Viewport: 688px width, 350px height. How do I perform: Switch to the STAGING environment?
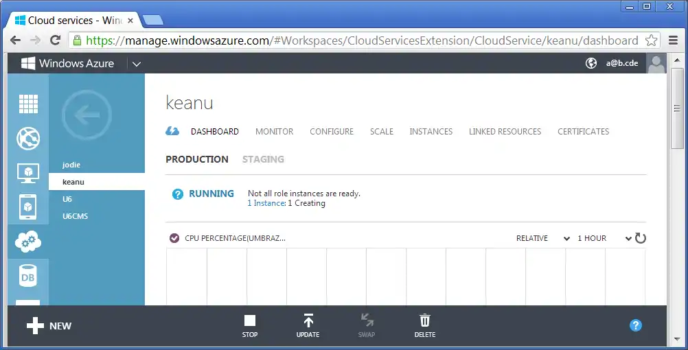point(263,159)
